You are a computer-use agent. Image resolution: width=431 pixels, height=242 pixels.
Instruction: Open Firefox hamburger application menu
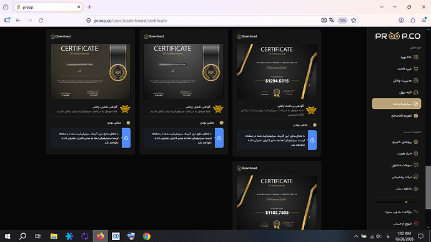tap(424, 21)
